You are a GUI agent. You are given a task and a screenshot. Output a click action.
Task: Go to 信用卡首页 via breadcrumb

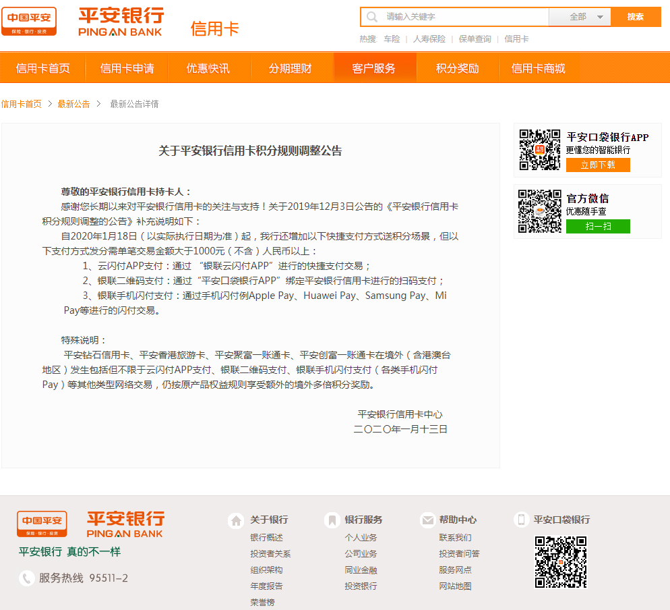click(22, 104)
